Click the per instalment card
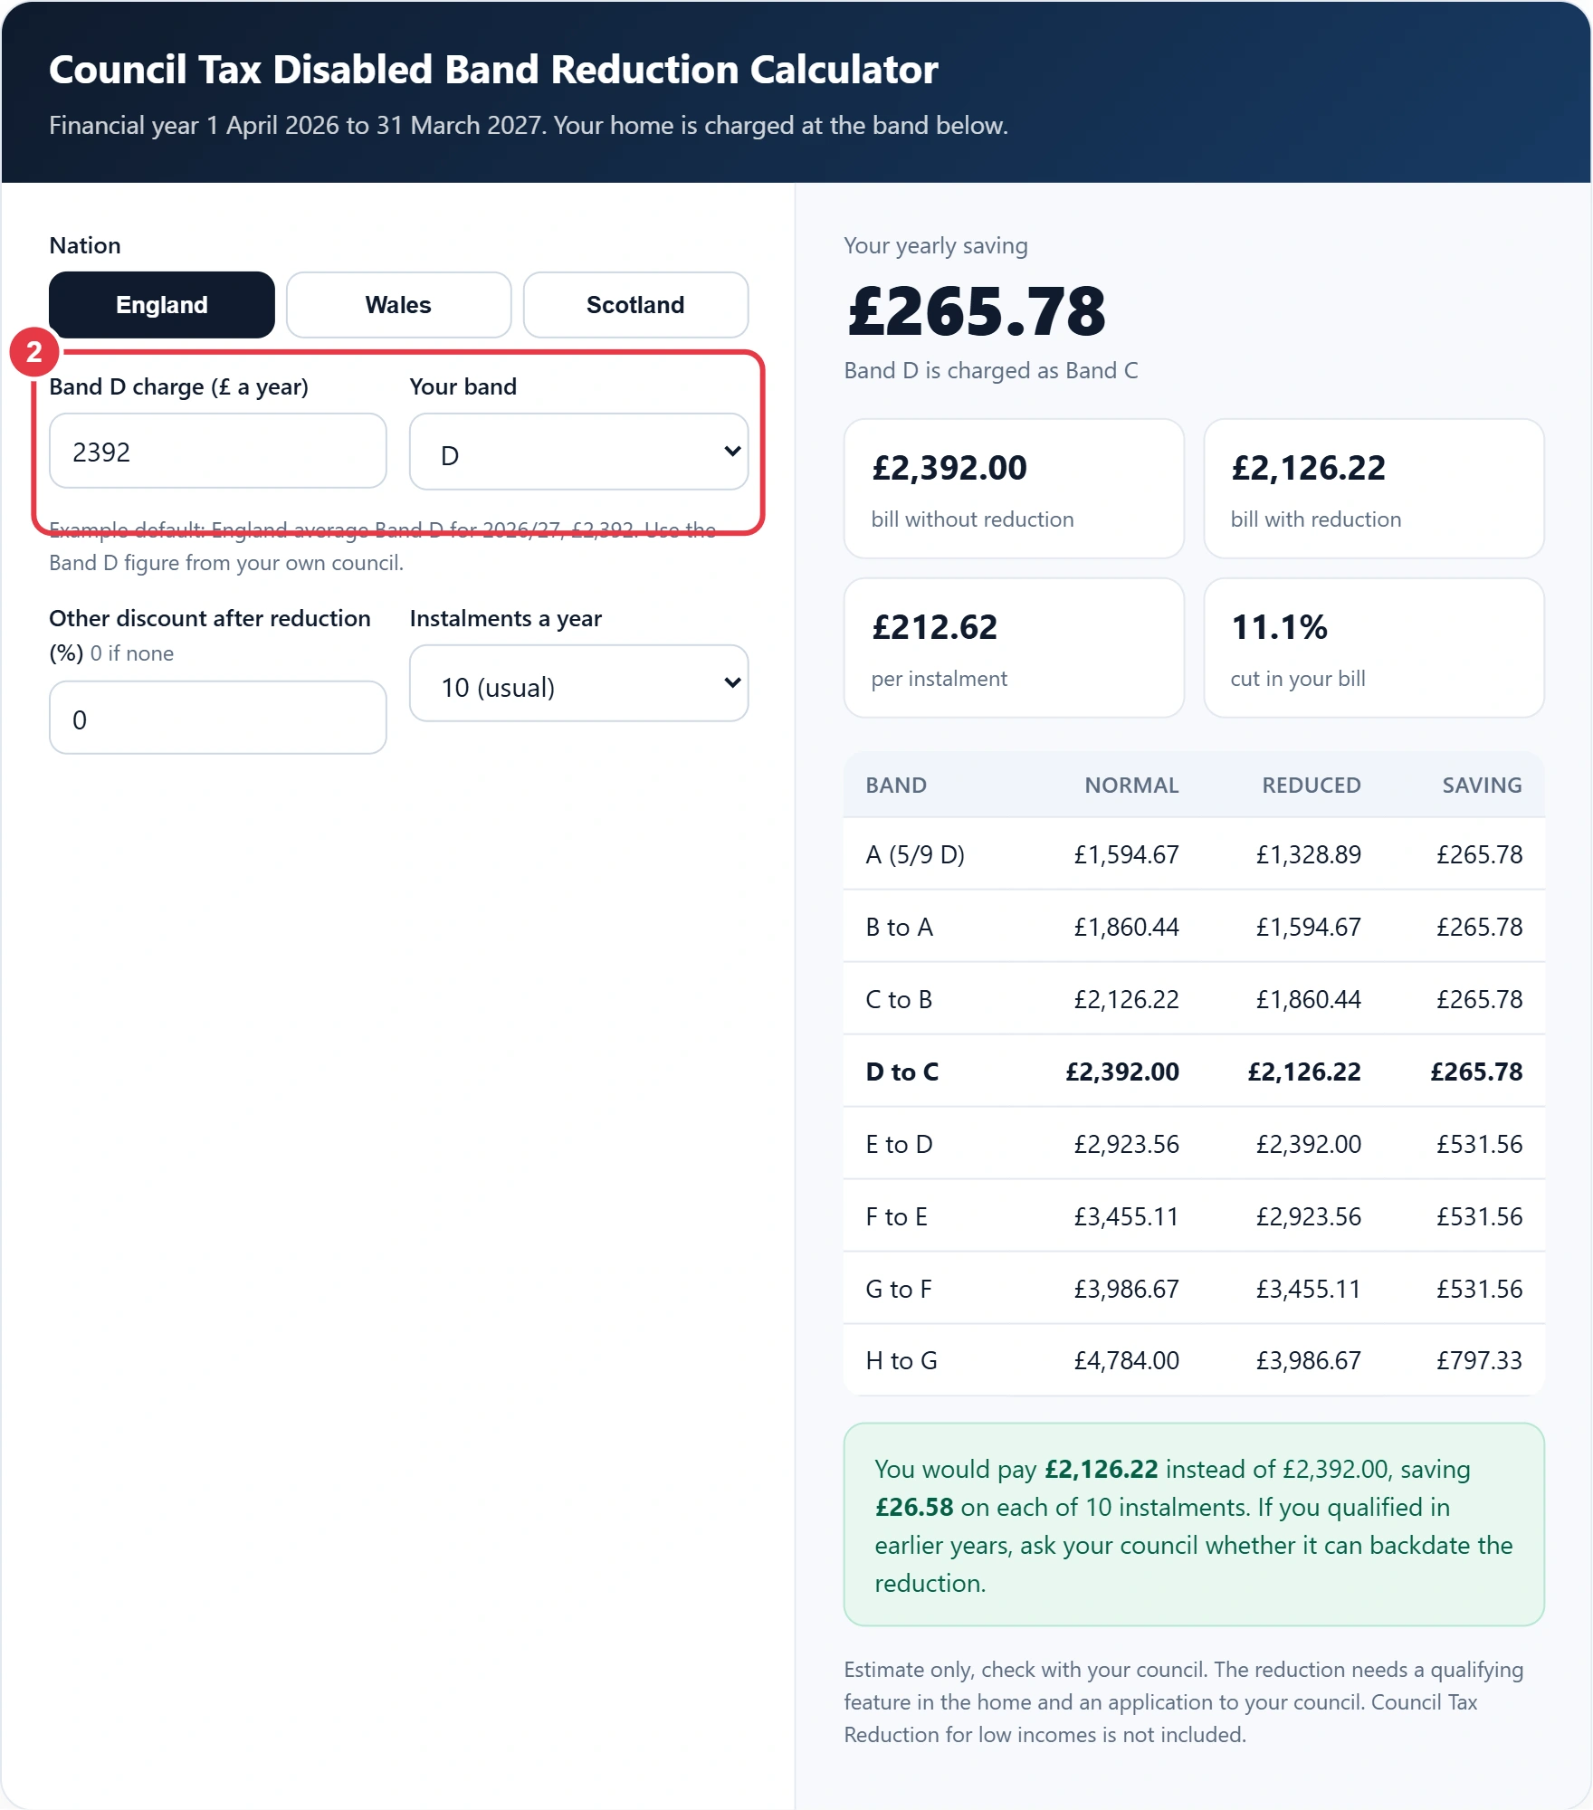This screenshot has height=1810, width=1593. (x=1014, y=648)
